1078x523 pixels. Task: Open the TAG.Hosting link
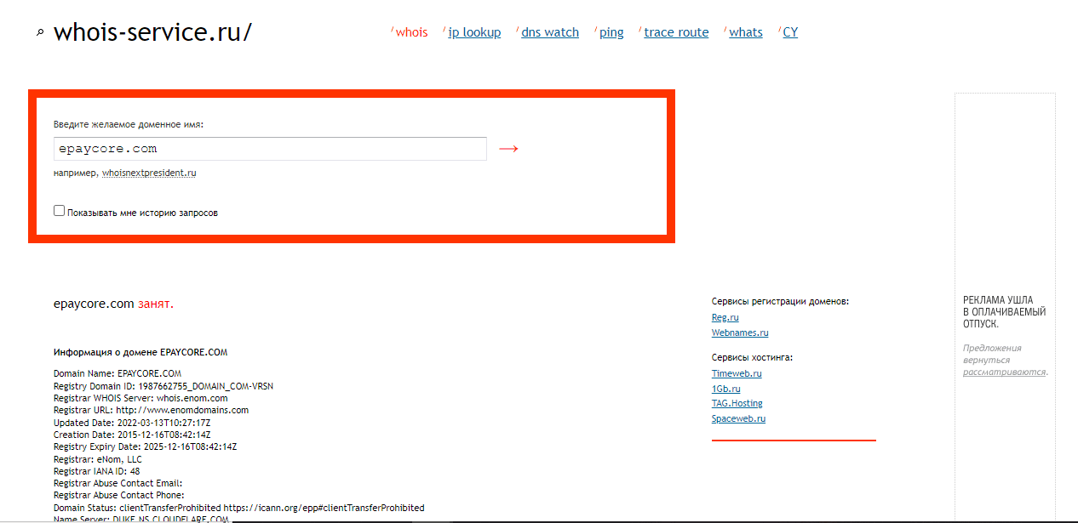point(737,403)
